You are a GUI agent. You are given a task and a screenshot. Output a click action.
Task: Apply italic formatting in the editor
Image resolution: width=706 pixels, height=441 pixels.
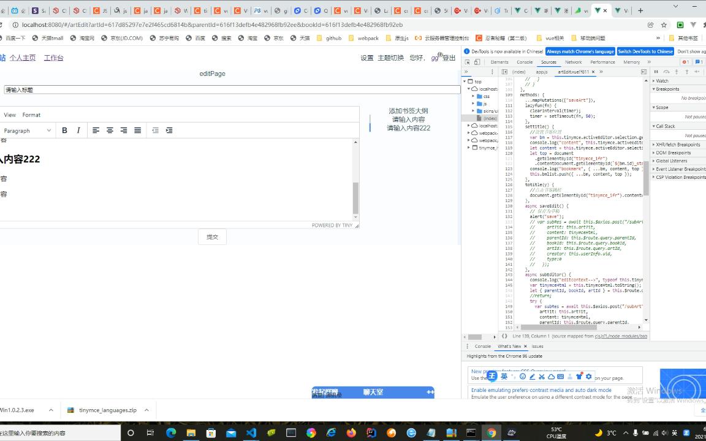pyautogui.click(x=78, y=130)
